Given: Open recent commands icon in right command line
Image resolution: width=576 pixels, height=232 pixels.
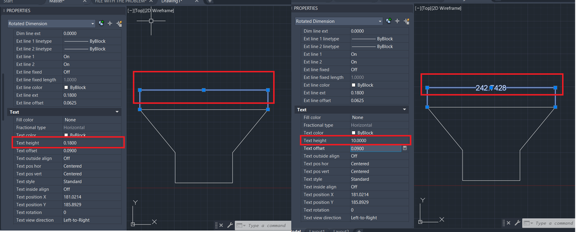Looking at the screenshot, I should (x=528, y=223).
